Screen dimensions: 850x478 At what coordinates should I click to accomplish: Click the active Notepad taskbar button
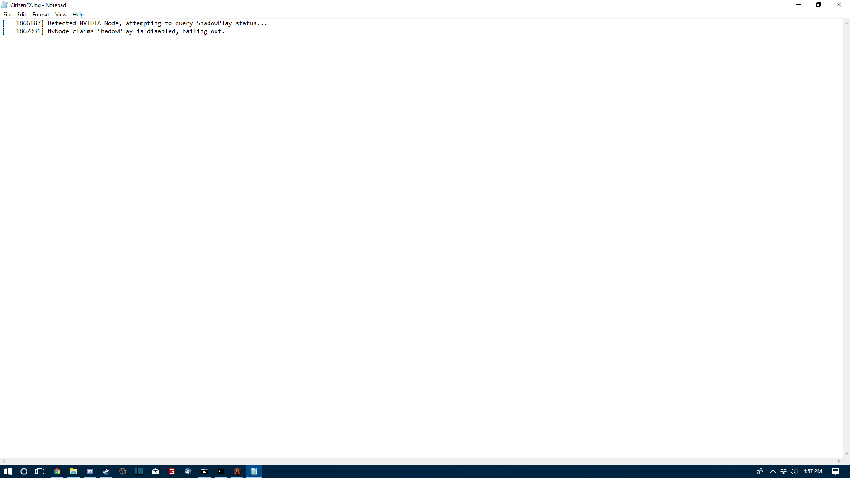point(254,471)
